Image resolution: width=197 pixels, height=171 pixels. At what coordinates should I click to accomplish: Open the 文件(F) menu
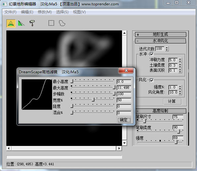pyautogui.click(x=10, y=12)
